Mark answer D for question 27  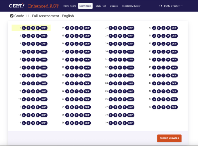(125, 28)
